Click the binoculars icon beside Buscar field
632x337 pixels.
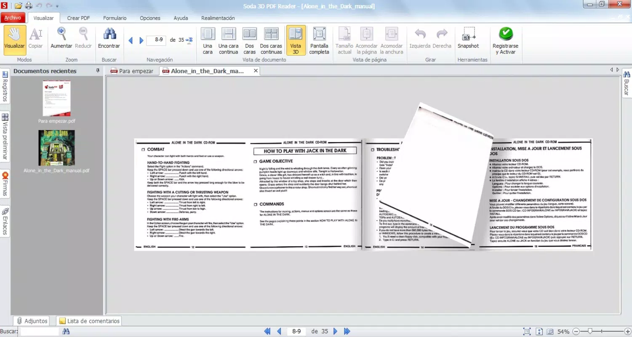coord(66,332)
